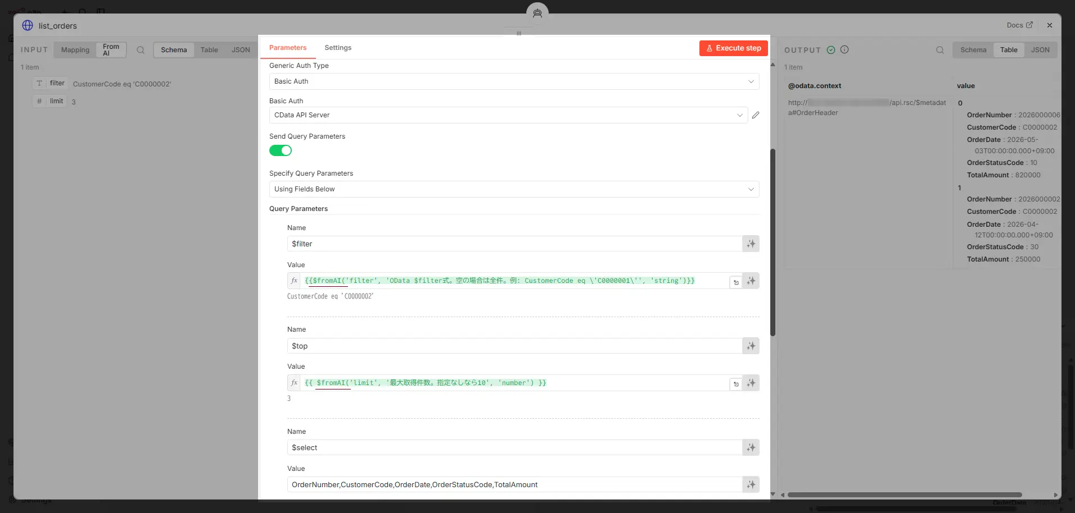Viewport: 1075px width, 513px height.
Task: Search input data magnifier icon
Action: [x=141, y=50]
